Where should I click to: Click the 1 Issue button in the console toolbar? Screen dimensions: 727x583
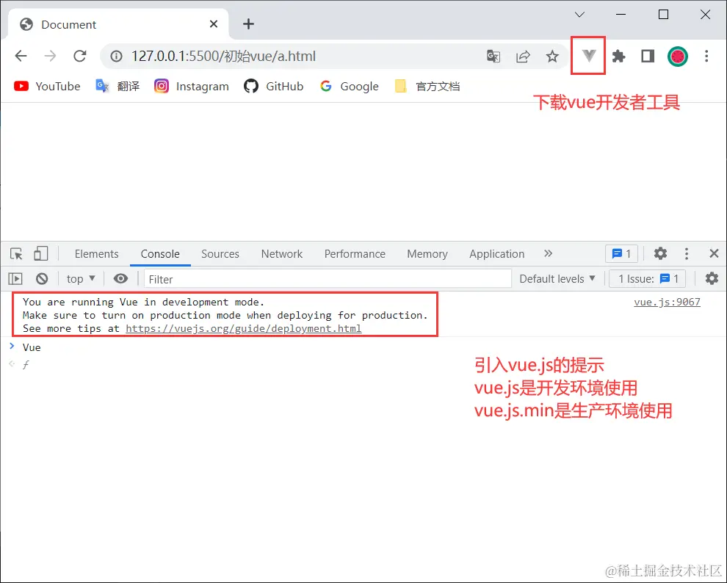click(647, 279)
